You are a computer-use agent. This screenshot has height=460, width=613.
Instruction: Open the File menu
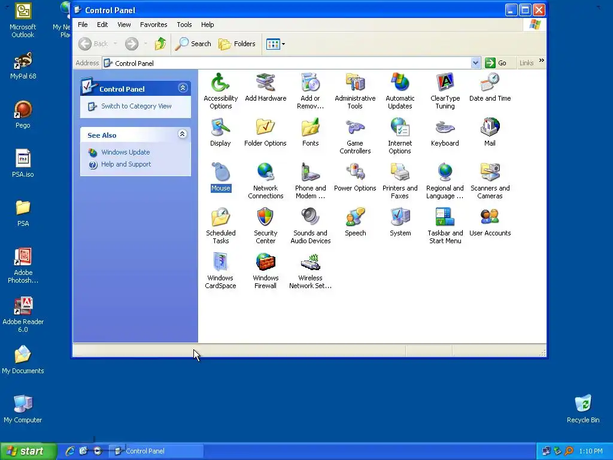(x=83, y=25)
